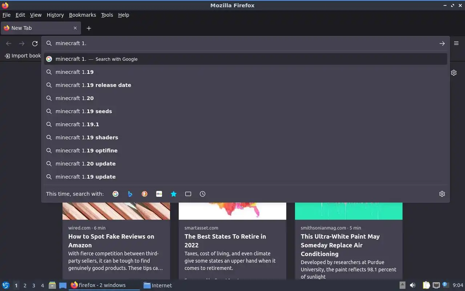Click the back navigation arrow
Screen dimensions: 465x291
pyautogui.click(x=9, y=44)
